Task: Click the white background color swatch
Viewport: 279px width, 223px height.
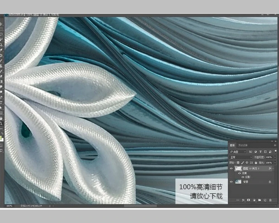Action: tap(2, 140)
